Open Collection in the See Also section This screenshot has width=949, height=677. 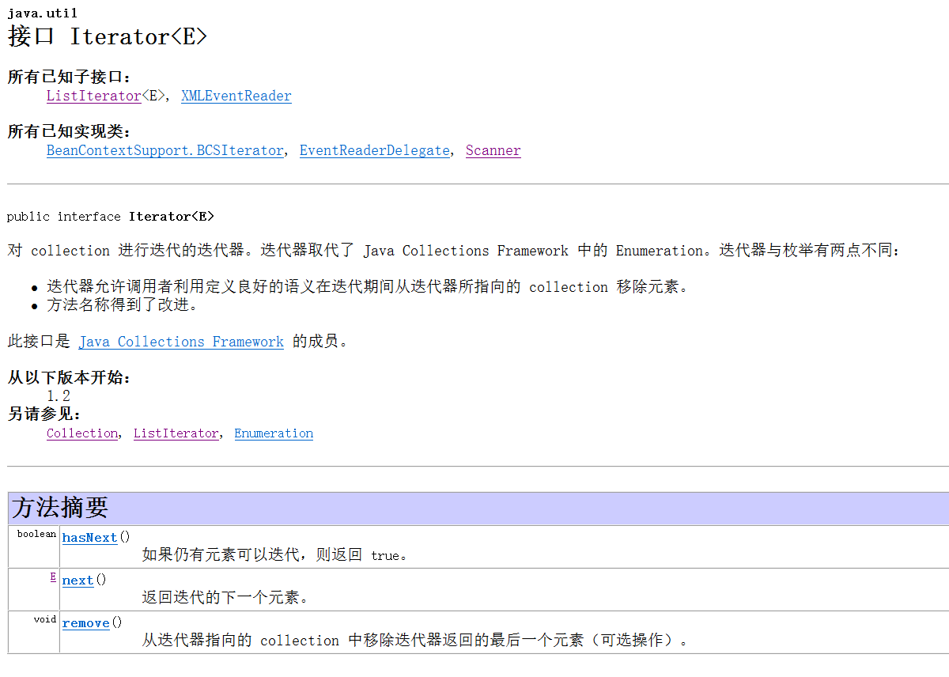(x=82, y=433)
